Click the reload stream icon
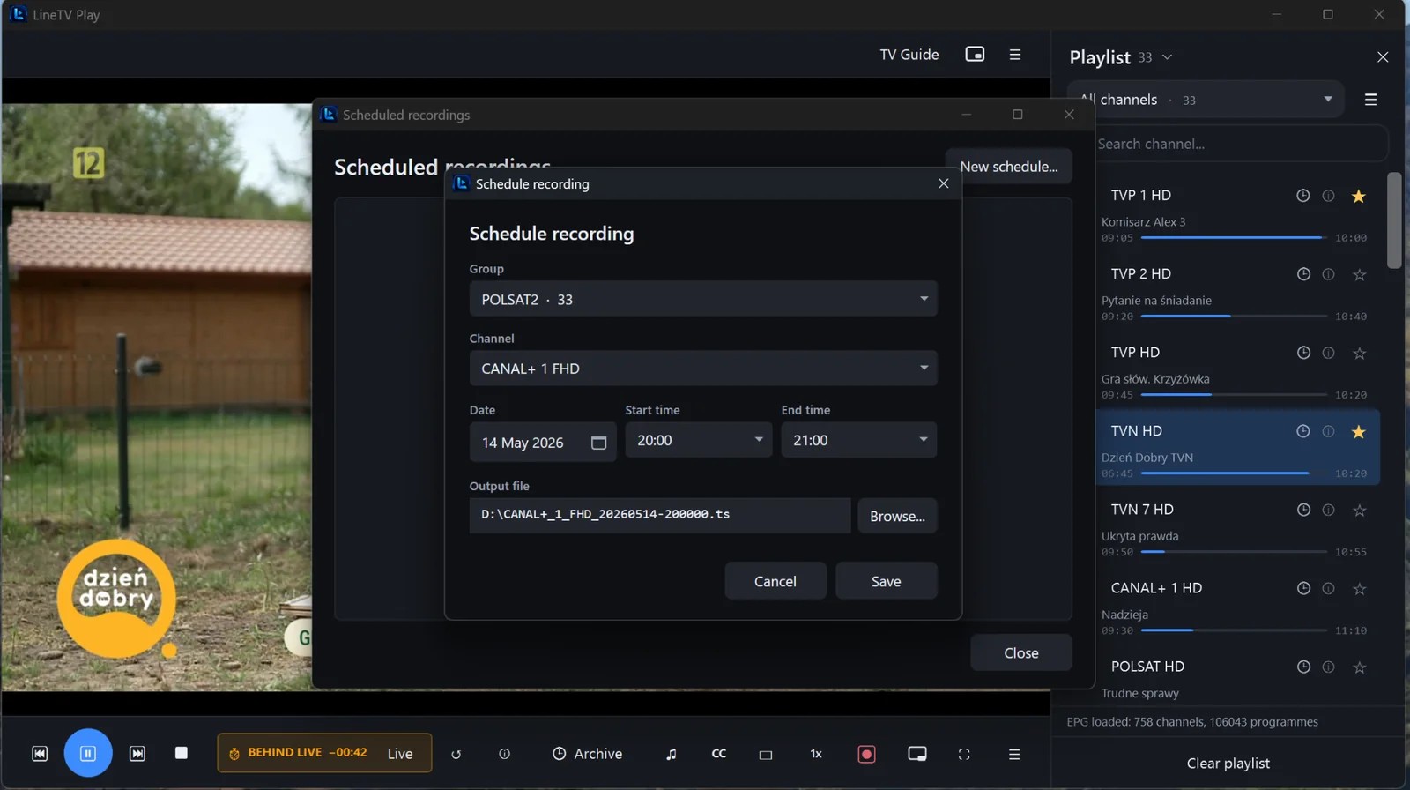The height and width of the screenshot is (790, 1410). point(456,755)
